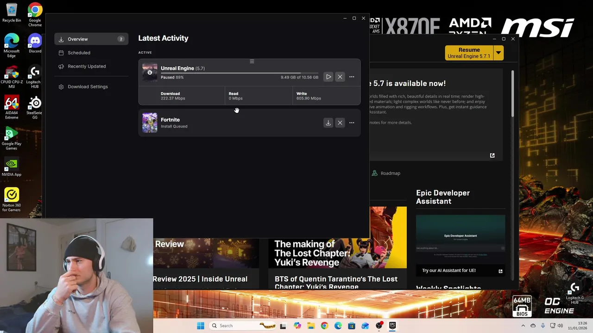Click the Paused 89% status text

tap(172, 77)
